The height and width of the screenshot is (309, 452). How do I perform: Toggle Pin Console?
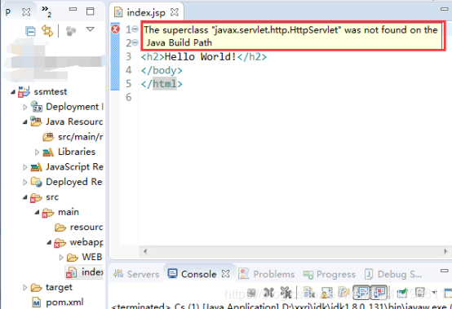point(402,294)
